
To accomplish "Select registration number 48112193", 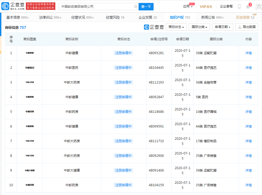I will point(156,82).
